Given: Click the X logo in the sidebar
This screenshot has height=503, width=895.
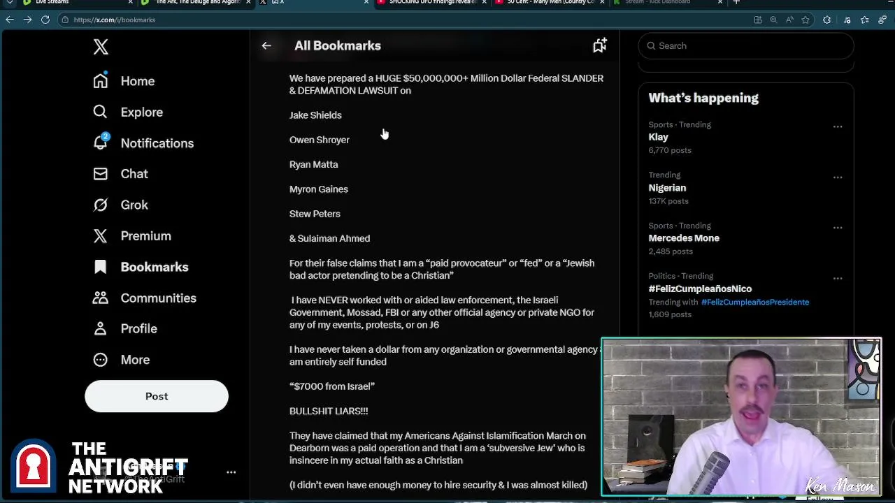Looking at the screenshot, I should (x=101, y=47).
